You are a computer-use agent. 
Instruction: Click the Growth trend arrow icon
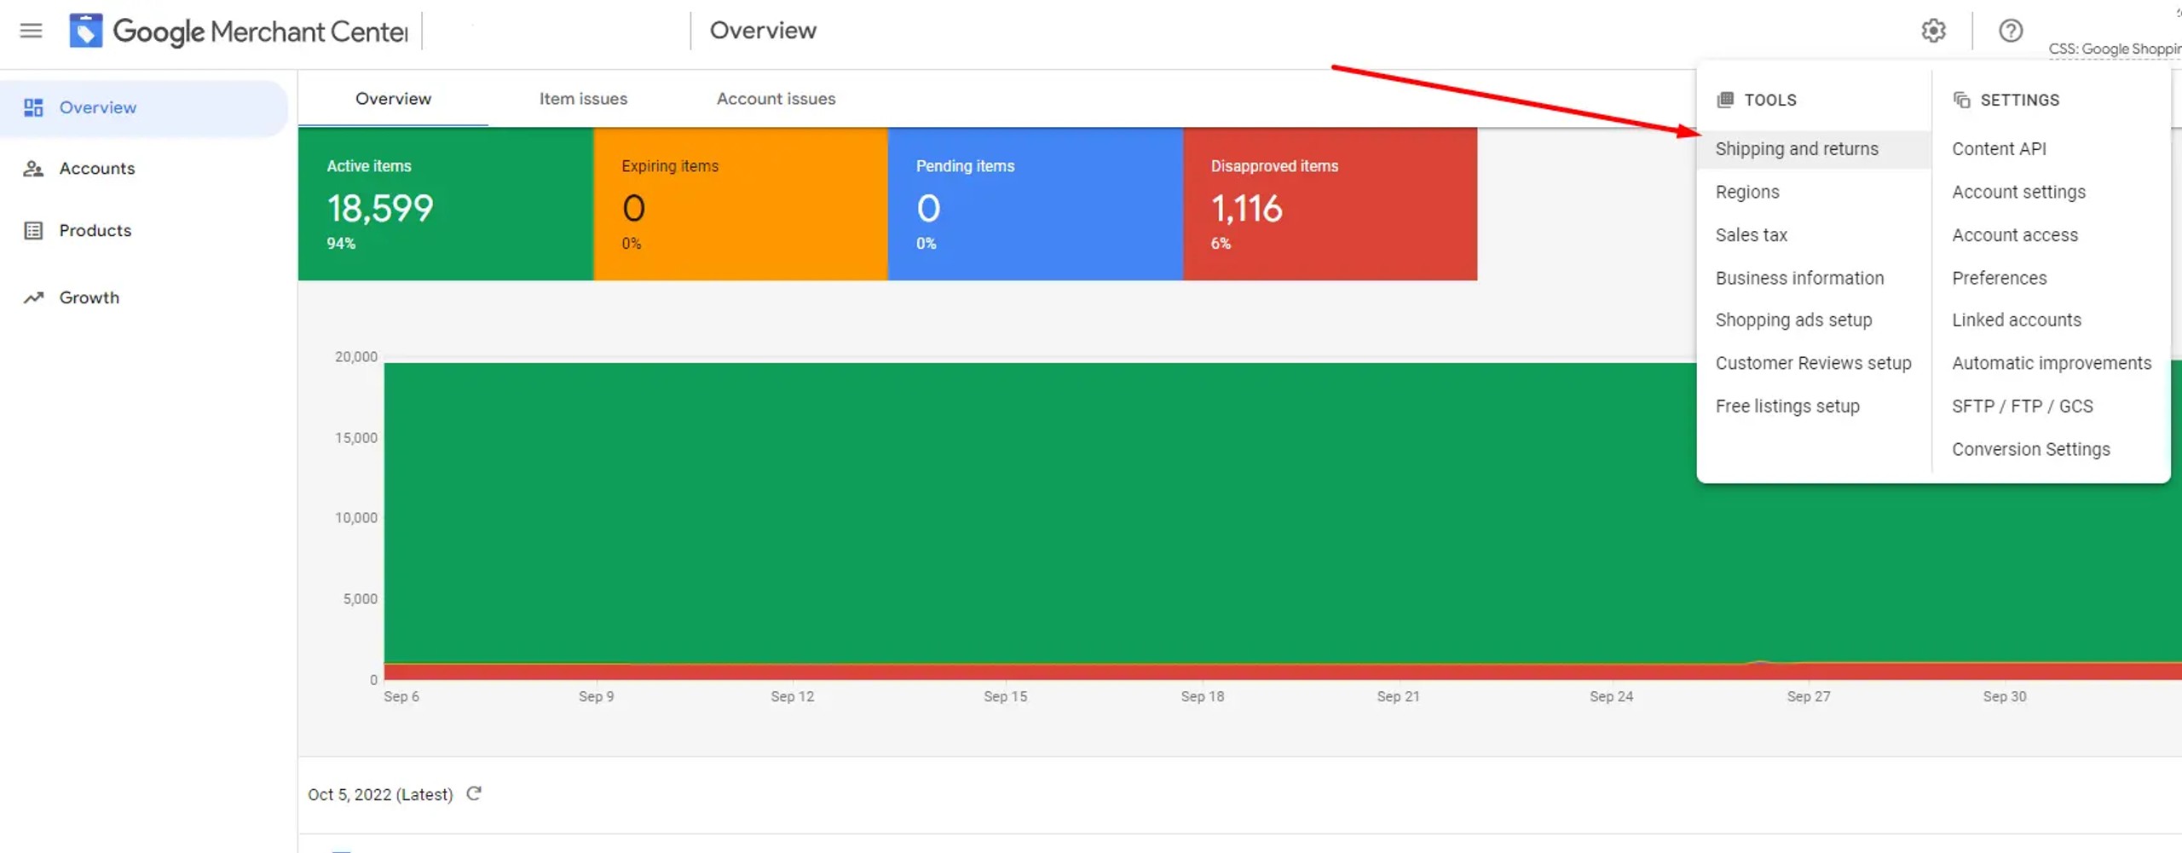point(33,297)
